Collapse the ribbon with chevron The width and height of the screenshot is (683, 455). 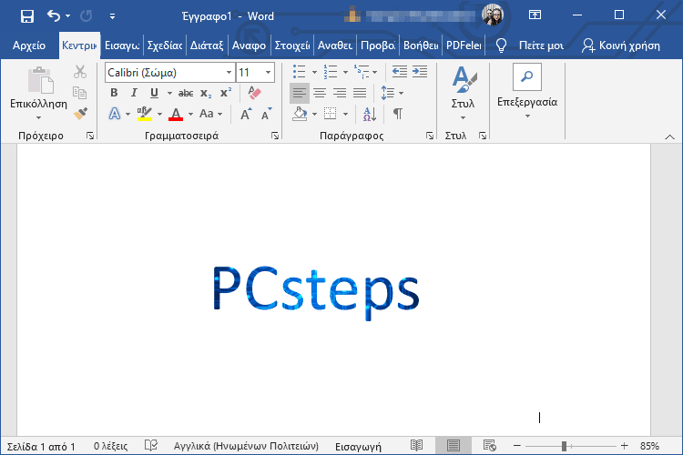[x=670, y=137]
